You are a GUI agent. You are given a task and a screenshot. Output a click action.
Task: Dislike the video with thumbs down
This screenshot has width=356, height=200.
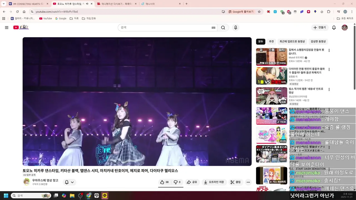(x=177, y=182)
